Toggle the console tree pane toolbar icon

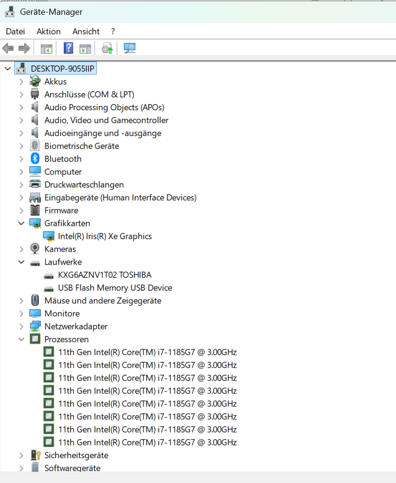pyautogui.click(x=46, y=49)
